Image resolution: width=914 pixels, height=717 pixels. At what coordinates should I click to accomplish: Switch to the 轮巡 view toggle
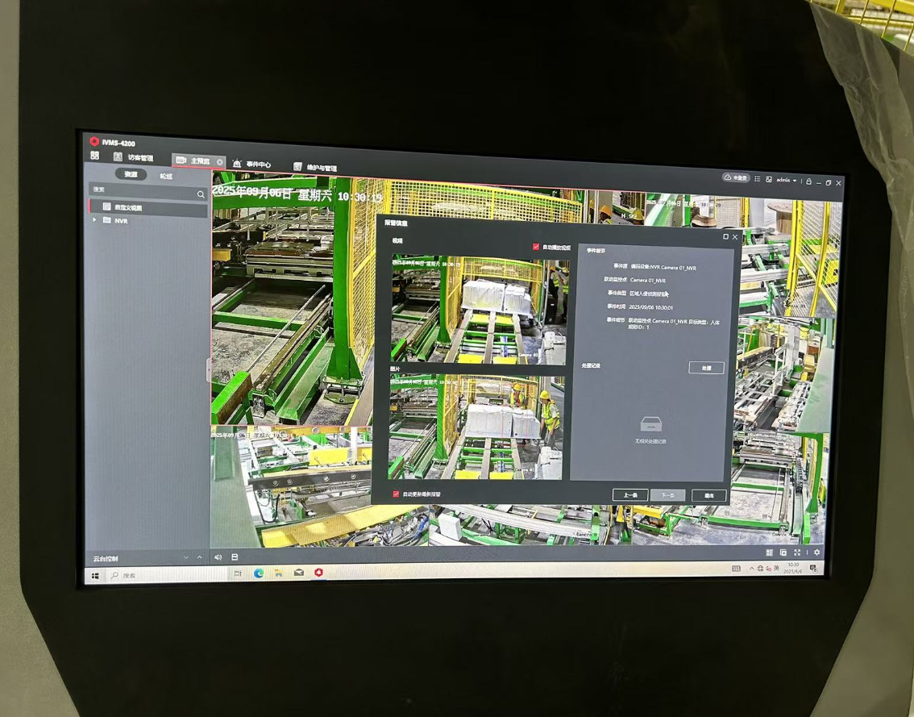165,176
